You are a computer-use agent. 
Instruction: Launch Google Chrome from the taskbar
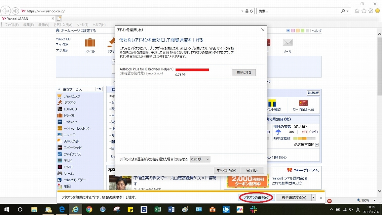89,209
